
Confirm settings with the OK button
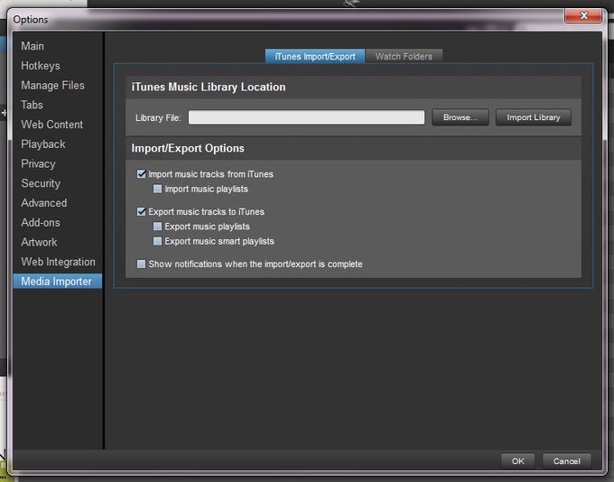[517, 461]
